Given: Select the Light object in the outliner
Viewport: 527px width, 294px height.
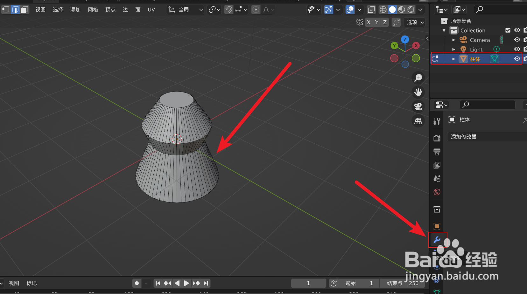Looking at the screenshot, I should pos(476,50).
